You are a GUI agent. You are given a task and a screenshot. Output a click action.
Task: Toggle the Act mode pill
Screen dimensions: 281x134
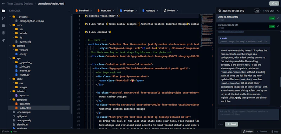[x=257, y=11]
